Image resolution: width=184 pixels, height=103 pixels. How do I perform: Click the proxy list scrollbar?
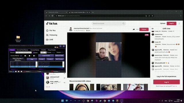[x=63, y=64]
